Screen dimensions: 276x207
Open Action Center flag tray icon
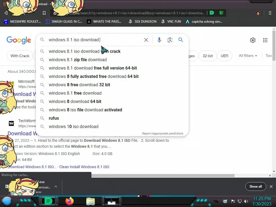click(x=233, y=201)
